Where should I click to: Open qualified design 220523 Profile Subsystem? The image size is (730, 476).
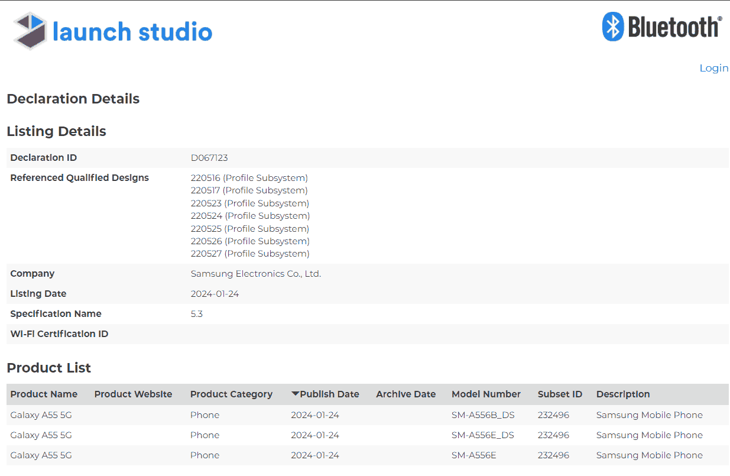(249, 203)
